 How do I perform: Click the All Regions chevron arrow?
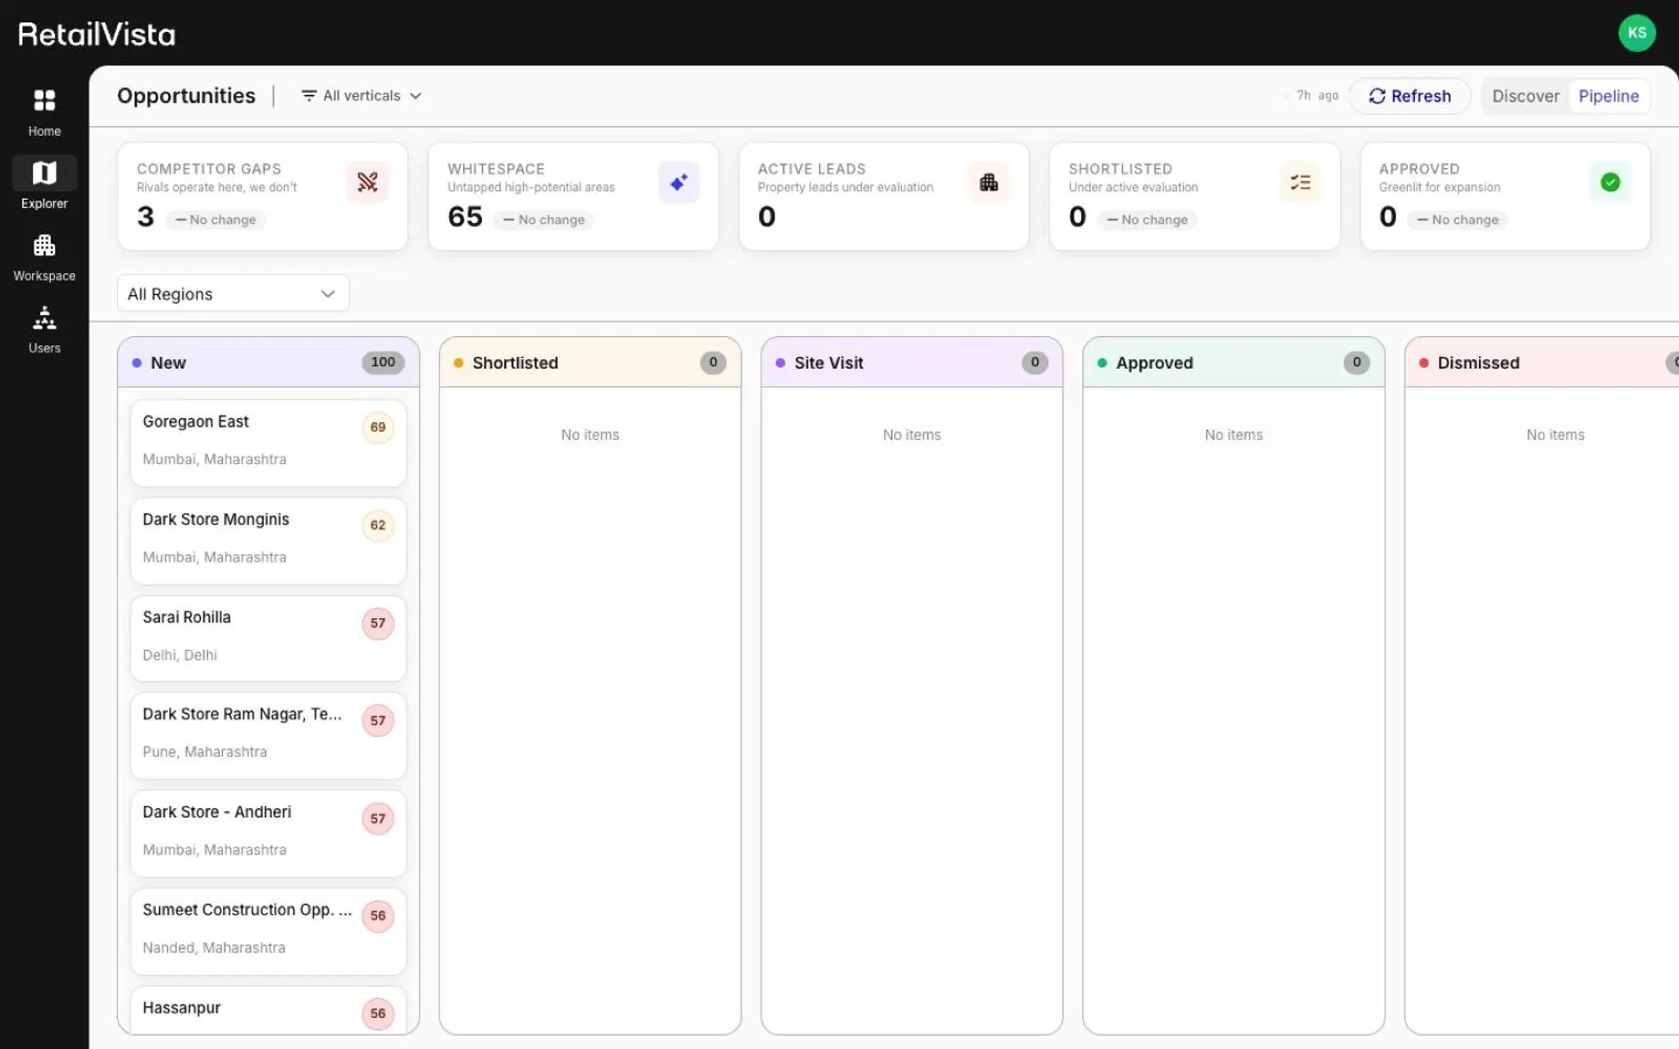(328, 293)
